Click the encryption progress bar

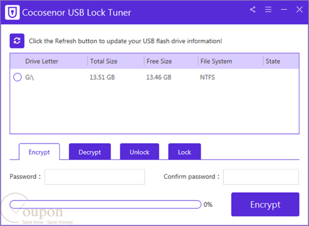coord(105,205)
